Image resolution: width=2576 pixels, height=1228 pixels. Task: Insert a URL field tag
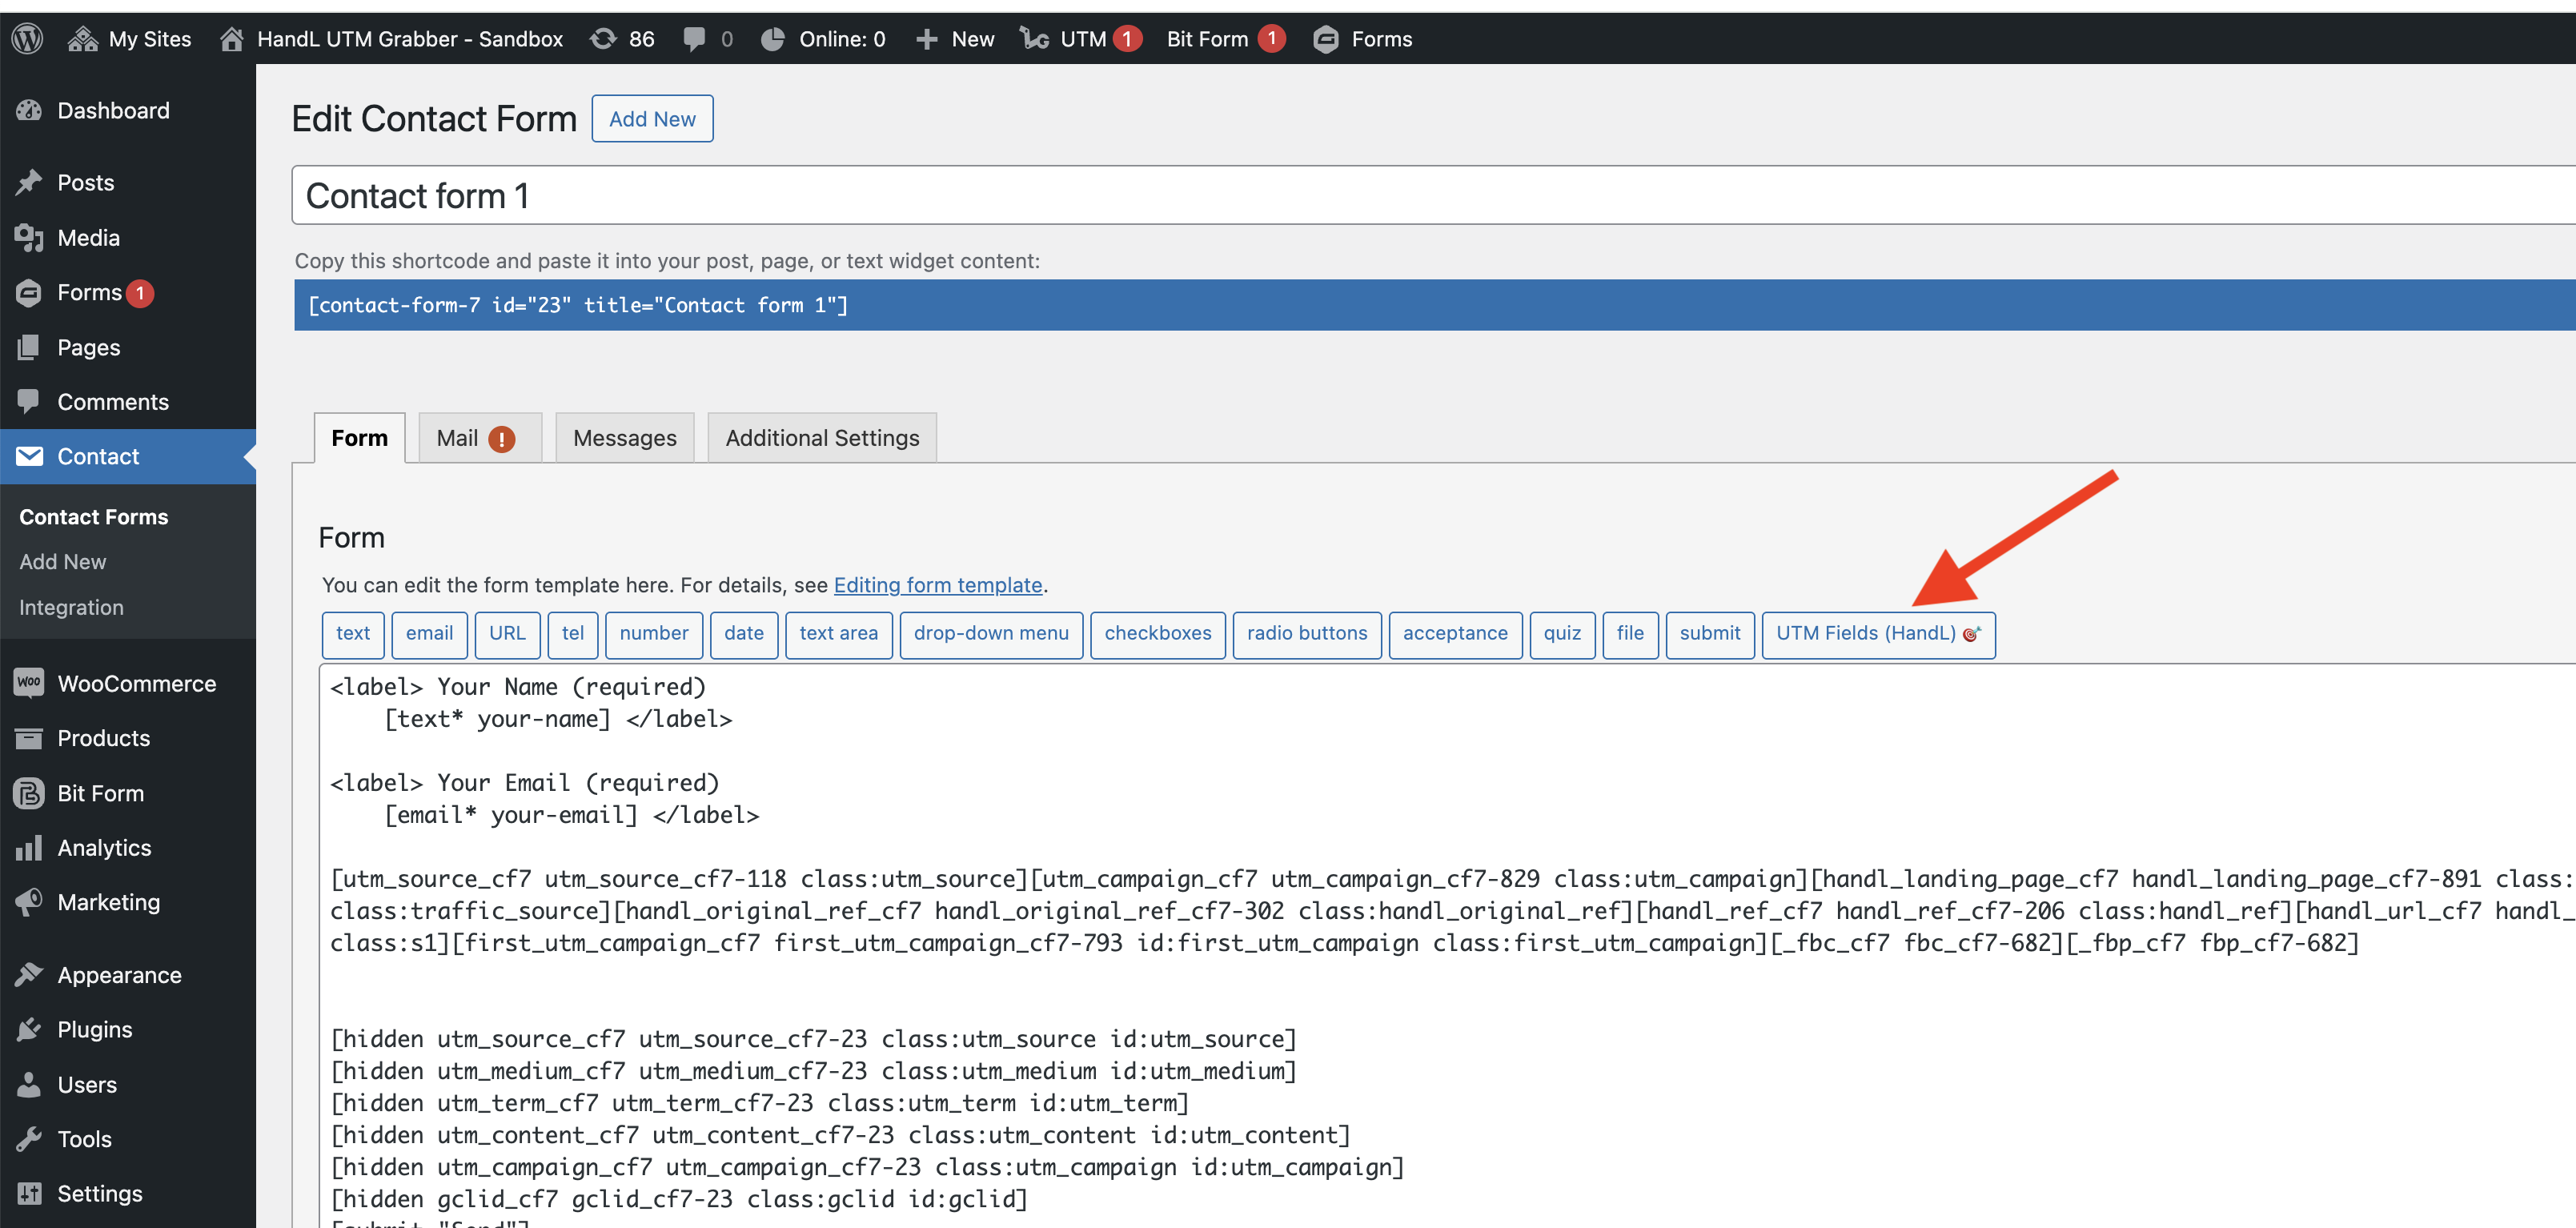point(507,634)
